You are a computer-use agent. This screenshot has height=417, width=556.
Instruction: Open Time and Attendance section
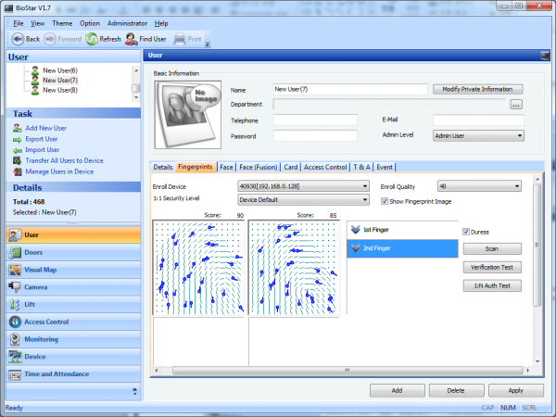pyautogui.click(x=57, y=373)
